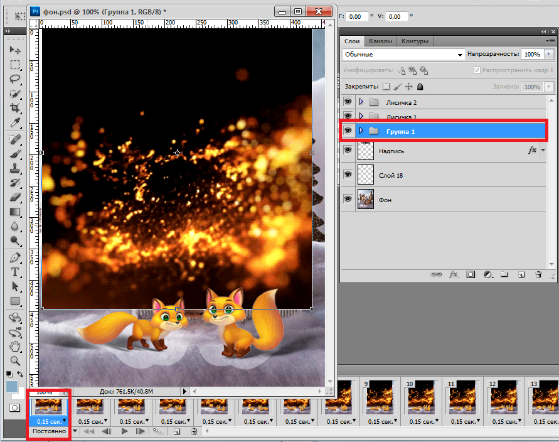Click the link layers icon
This screenshot has width=559, height=442.
[x=435, y=274]
